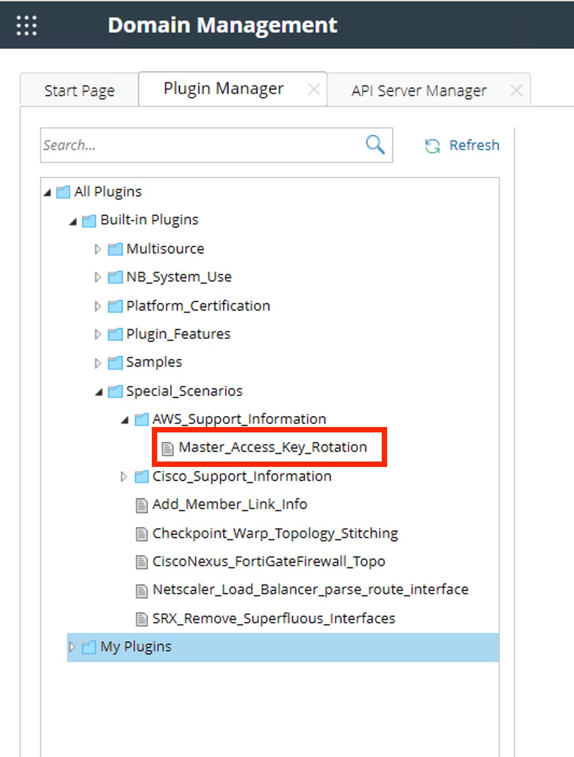
Task: Close the Plugin Manager tab
Action: click(314, 88)
